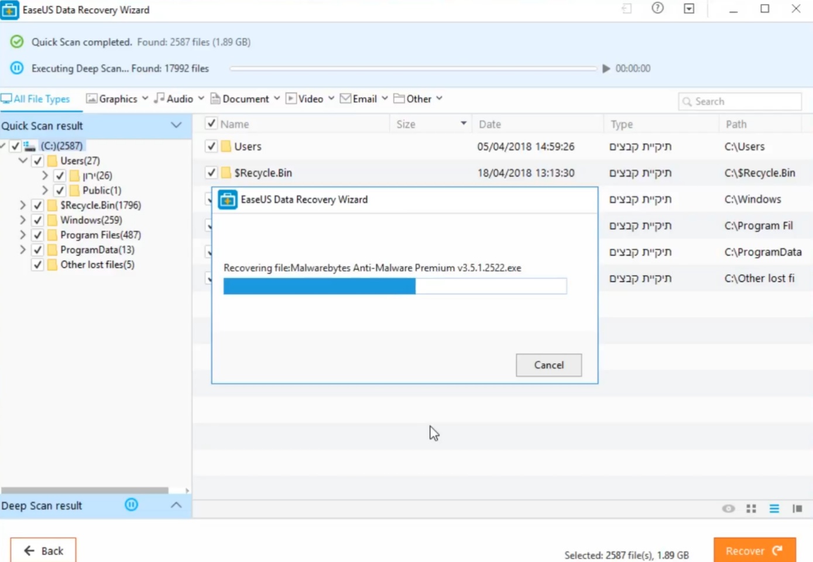Viewport: 813px width, 562px height.
Task: Click the Users(27) folder icon in the tree
Action: [x=52, y=160]
